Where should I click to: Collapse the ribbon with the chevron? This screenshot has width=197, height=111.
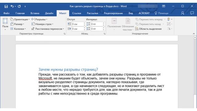point(194,34)
